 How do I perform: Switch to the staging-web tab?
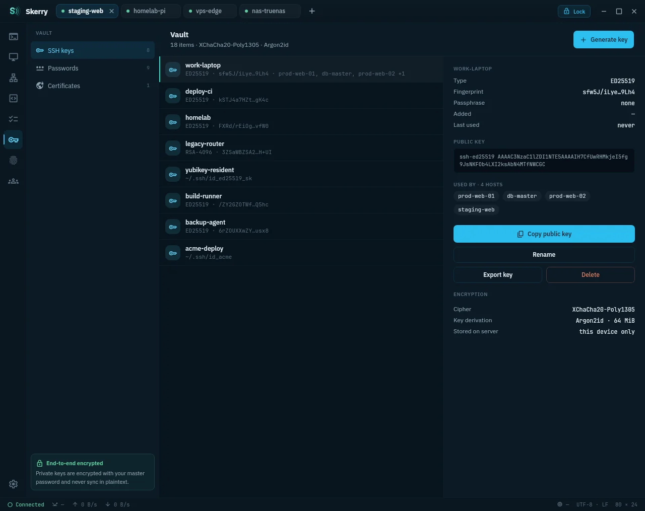pyautogui.click(x=87, y=11)
